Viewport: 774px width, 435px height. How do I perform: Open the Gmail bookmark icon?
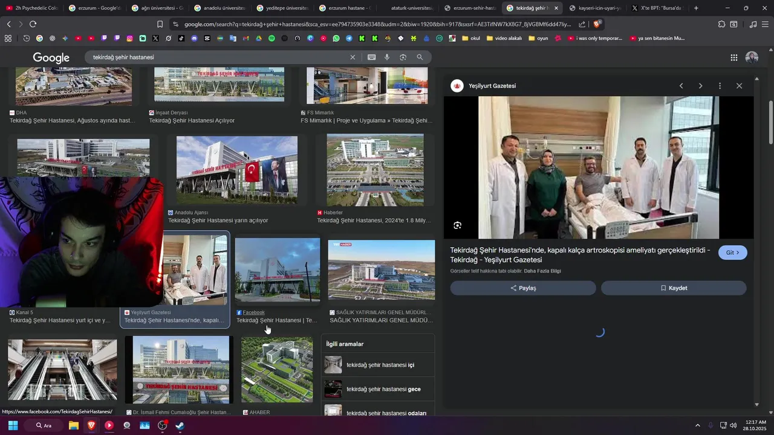(x=246, y=38)
